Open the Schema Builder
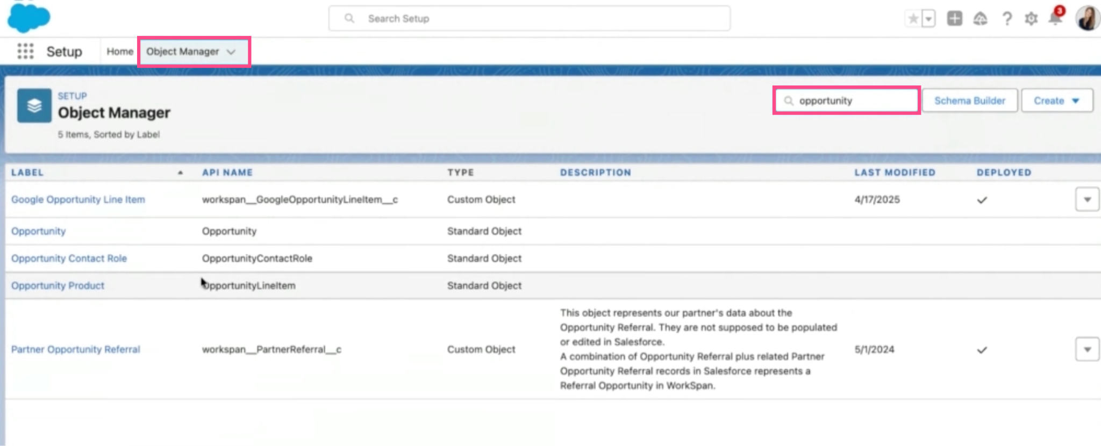 [970, 100]
